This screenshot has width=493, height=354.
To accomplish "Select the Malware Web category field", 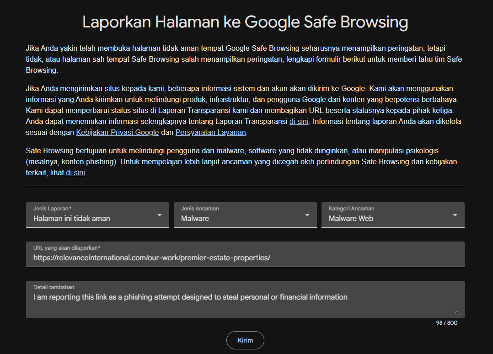I will (x=393, y=215).
